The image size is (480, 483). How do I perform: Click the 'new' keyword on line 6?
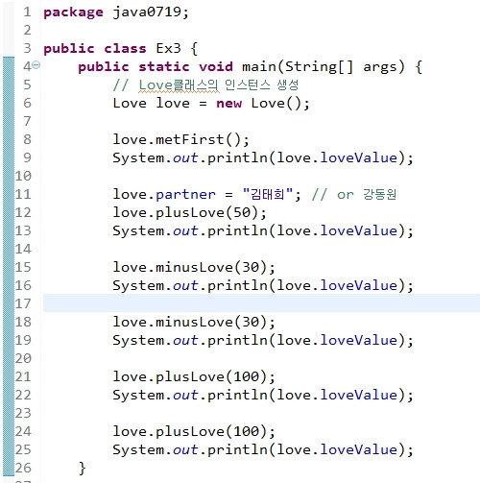(x=229, y=104)
